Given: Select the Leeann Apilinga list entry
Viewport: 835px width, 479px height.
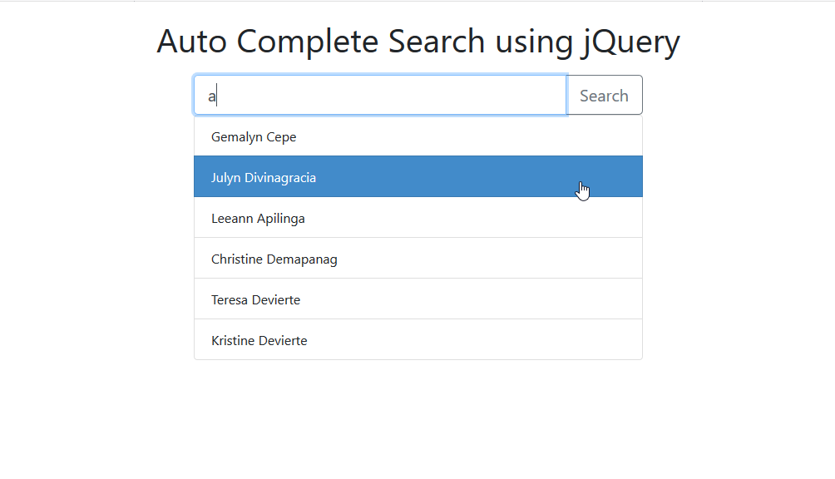Looking at the screenshot, I should 418,218.
